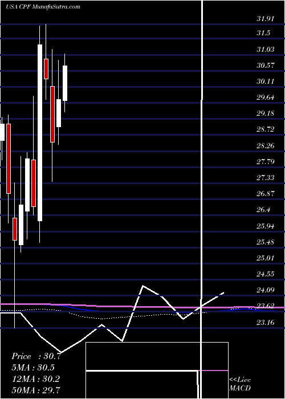Click the '50MA : 29.7' readout
The height and width of the screenshot is (399, 285).
pyautogui.click(x=36, y=390)
